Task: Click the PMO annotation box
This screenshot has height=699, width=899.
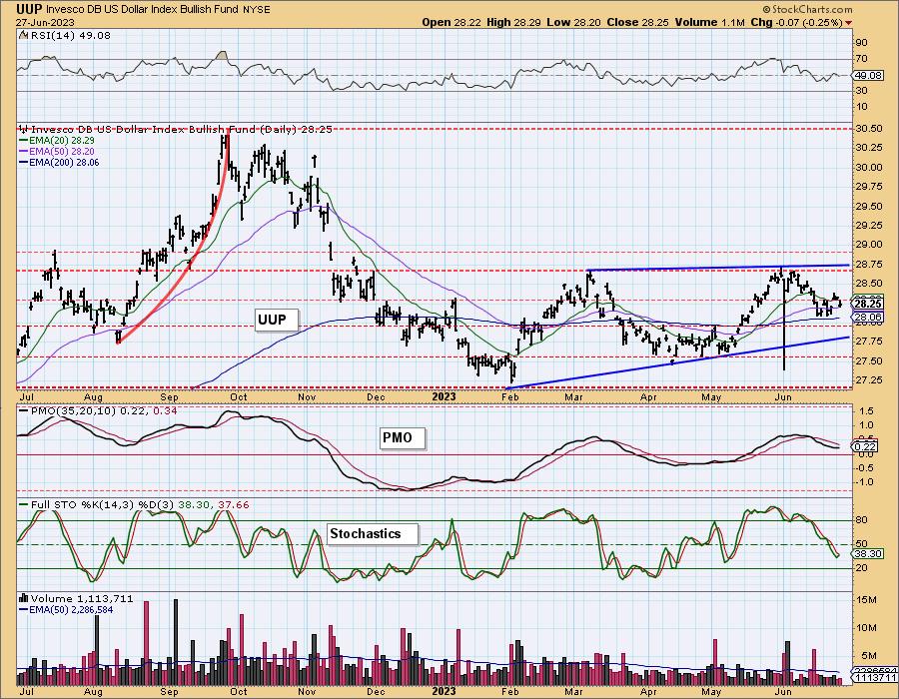Action: (404, 437)
